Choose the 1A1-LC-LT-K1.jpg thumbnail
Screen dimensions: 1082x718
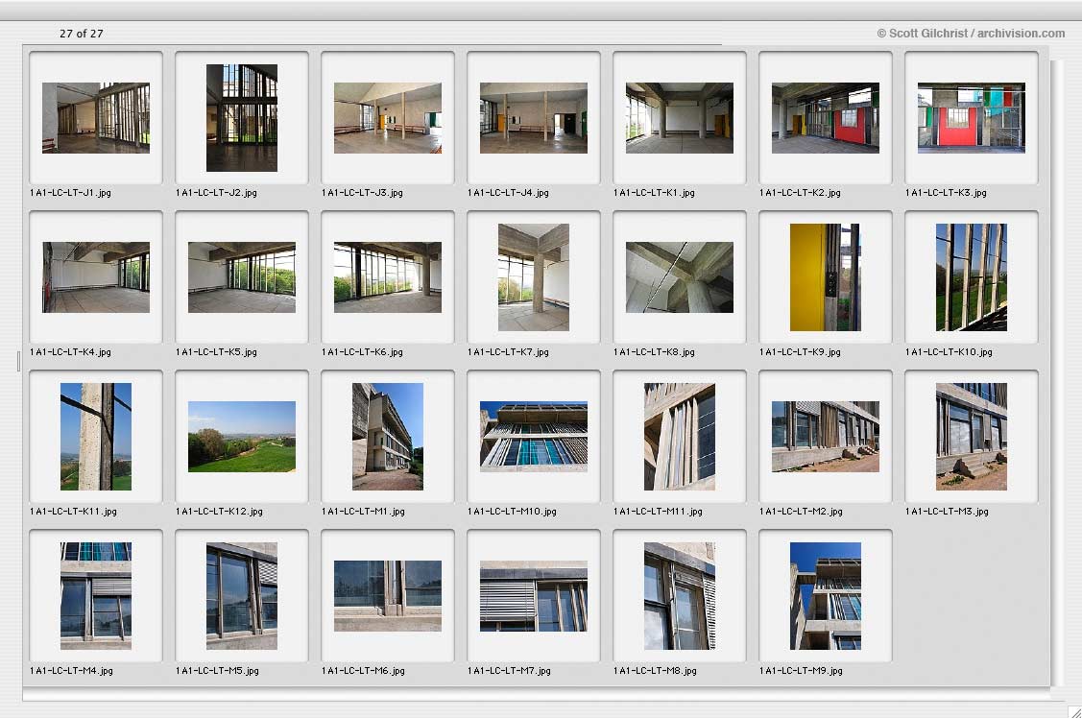tap(680, 118)
